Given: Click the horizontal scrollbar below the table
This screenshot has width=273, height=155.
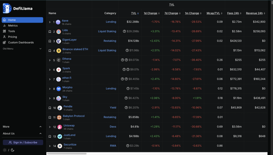Looking at the screenshot, I should (67, 154).
